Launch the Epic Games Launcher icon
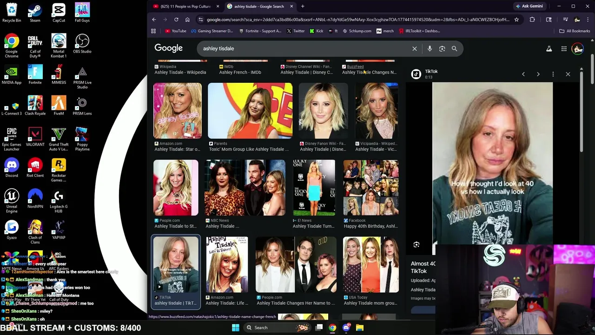Viewport: 595px width, 335px height. click(12, 139)
